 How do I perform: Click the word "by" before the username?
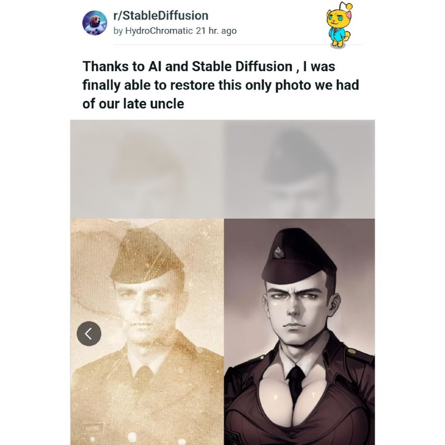coord(118,31)
